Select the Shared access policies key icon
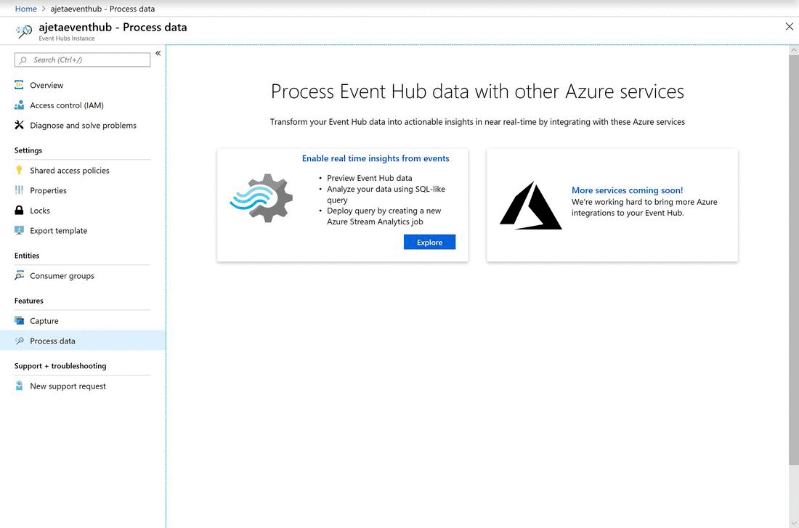 pyautogui.click(x=18, y=170)
